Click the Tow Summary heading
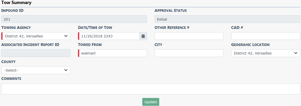Image resolution: width=301 pixels, height=106 pixels. pos(16,3)
